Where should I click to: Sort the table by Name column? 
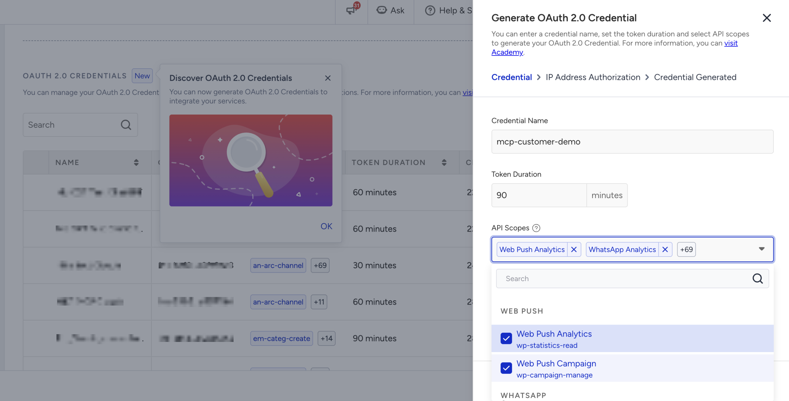136,162
